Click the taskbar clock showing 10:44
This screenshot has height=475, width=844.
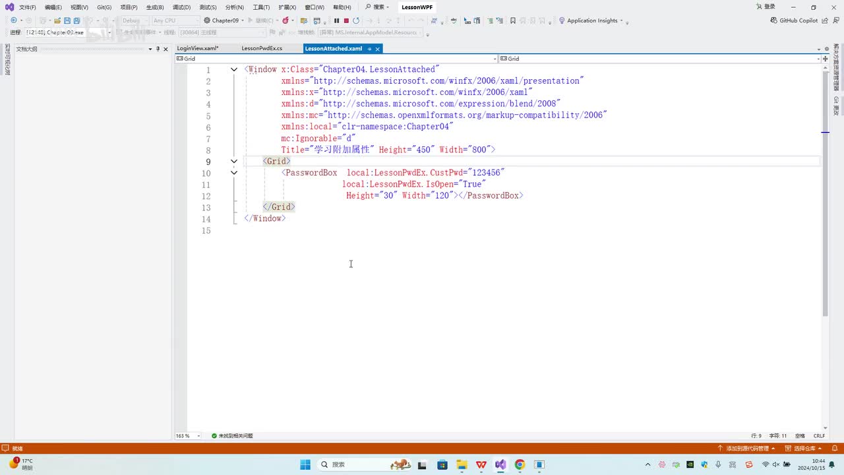pyautogui.click(x=812, y=464)
